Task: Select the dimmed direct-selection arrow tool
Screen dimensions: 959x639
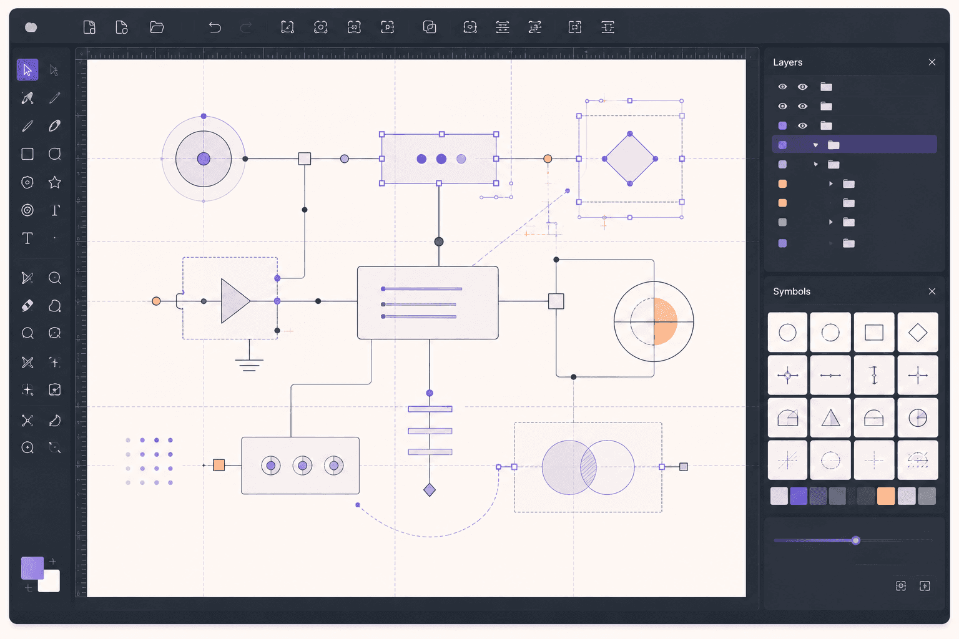Action: tap(54, 70)
